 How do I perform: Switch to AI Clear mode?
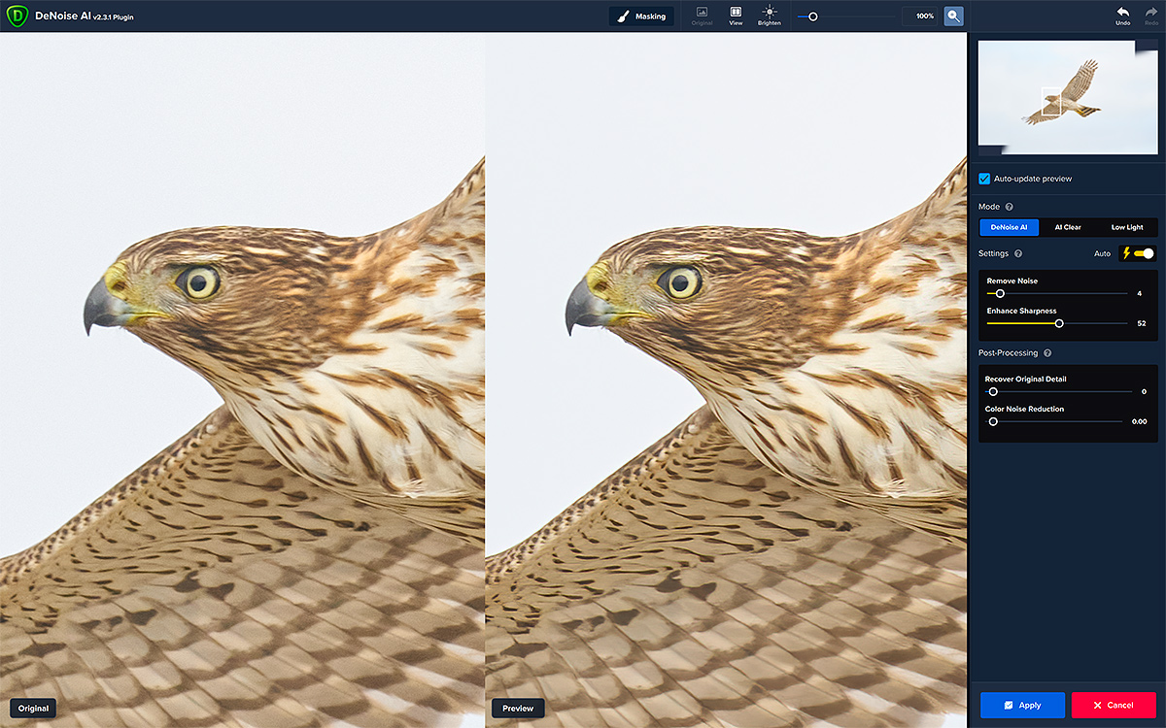1068,227
